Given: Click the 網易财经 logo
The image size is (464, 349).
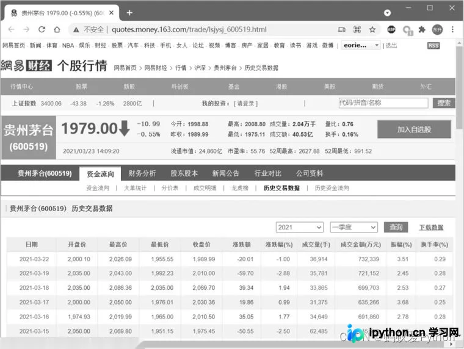Looking at the screenshot, I should [26, 65].
